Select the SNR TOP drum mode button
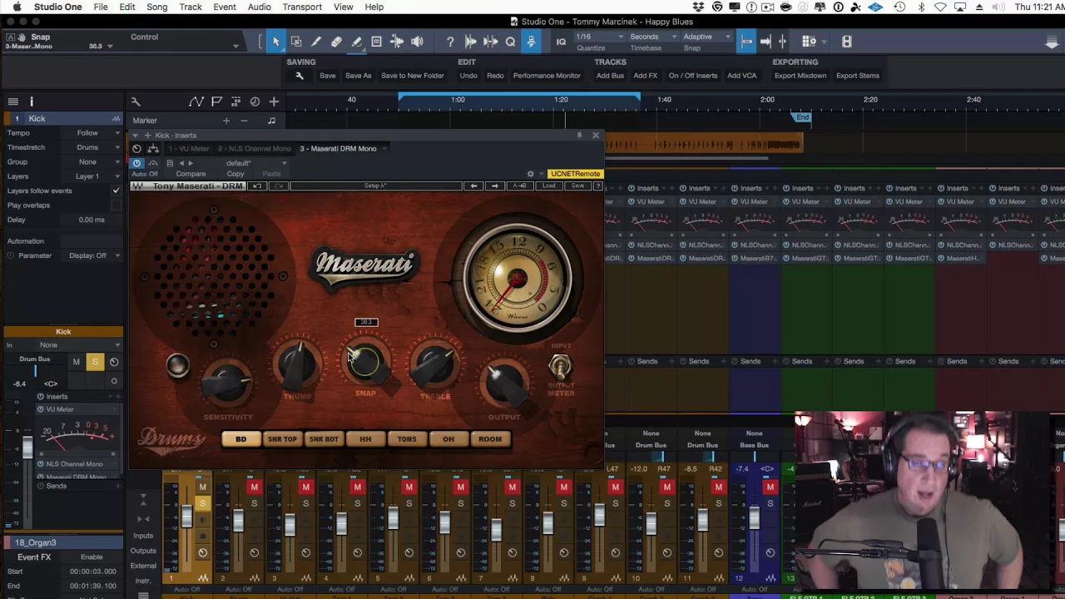The image size is (1065, 599). pos(282,439)
